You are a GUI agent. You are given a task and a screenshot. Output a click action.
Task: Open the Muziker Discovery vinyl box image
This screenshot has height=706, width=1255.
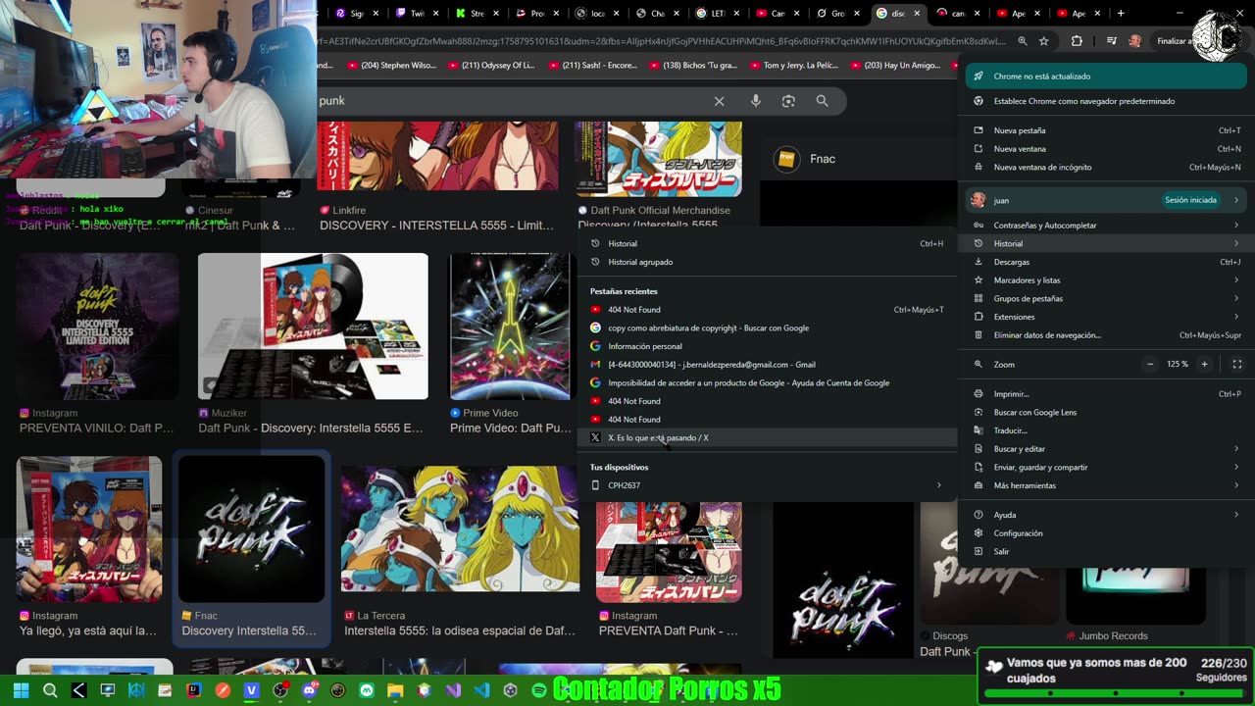click(313, 327)
